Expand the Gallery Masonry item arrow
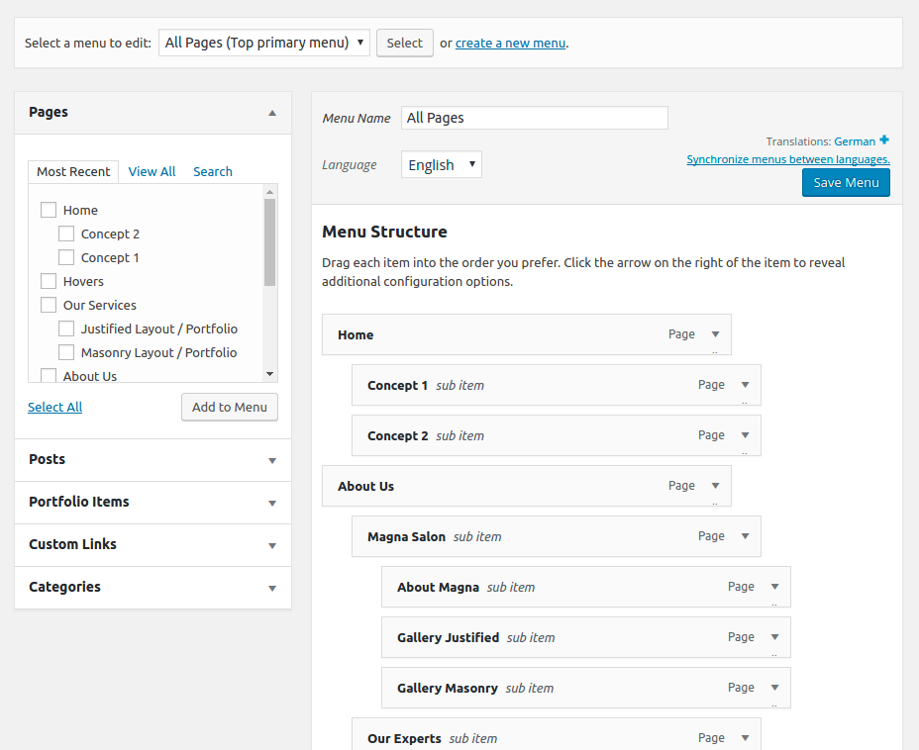This screenshot has width=919, height=750. coord(774,688)
